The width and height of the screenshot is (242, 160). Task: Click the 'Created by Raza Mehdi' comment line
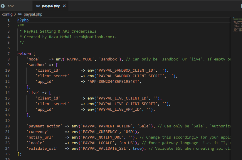click(68, 37)
